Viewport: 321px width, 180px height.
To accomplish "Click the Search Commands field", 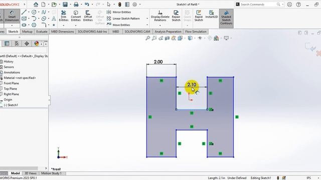I will point(259,4).
